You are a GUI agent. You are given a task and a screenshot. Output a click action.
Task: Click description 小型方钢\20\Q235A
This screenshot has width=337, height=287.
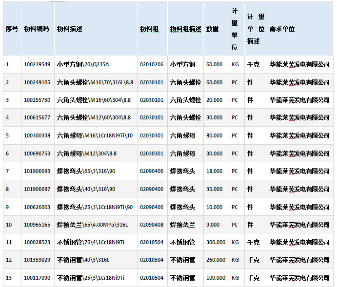[x=83, y=64]
